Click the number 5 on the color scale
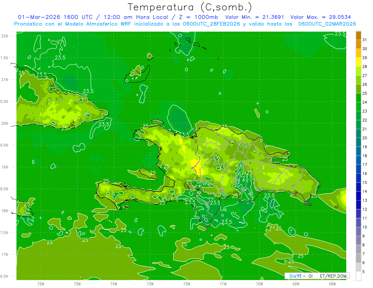The image size is (373, 288). click(x=364, y=272)
